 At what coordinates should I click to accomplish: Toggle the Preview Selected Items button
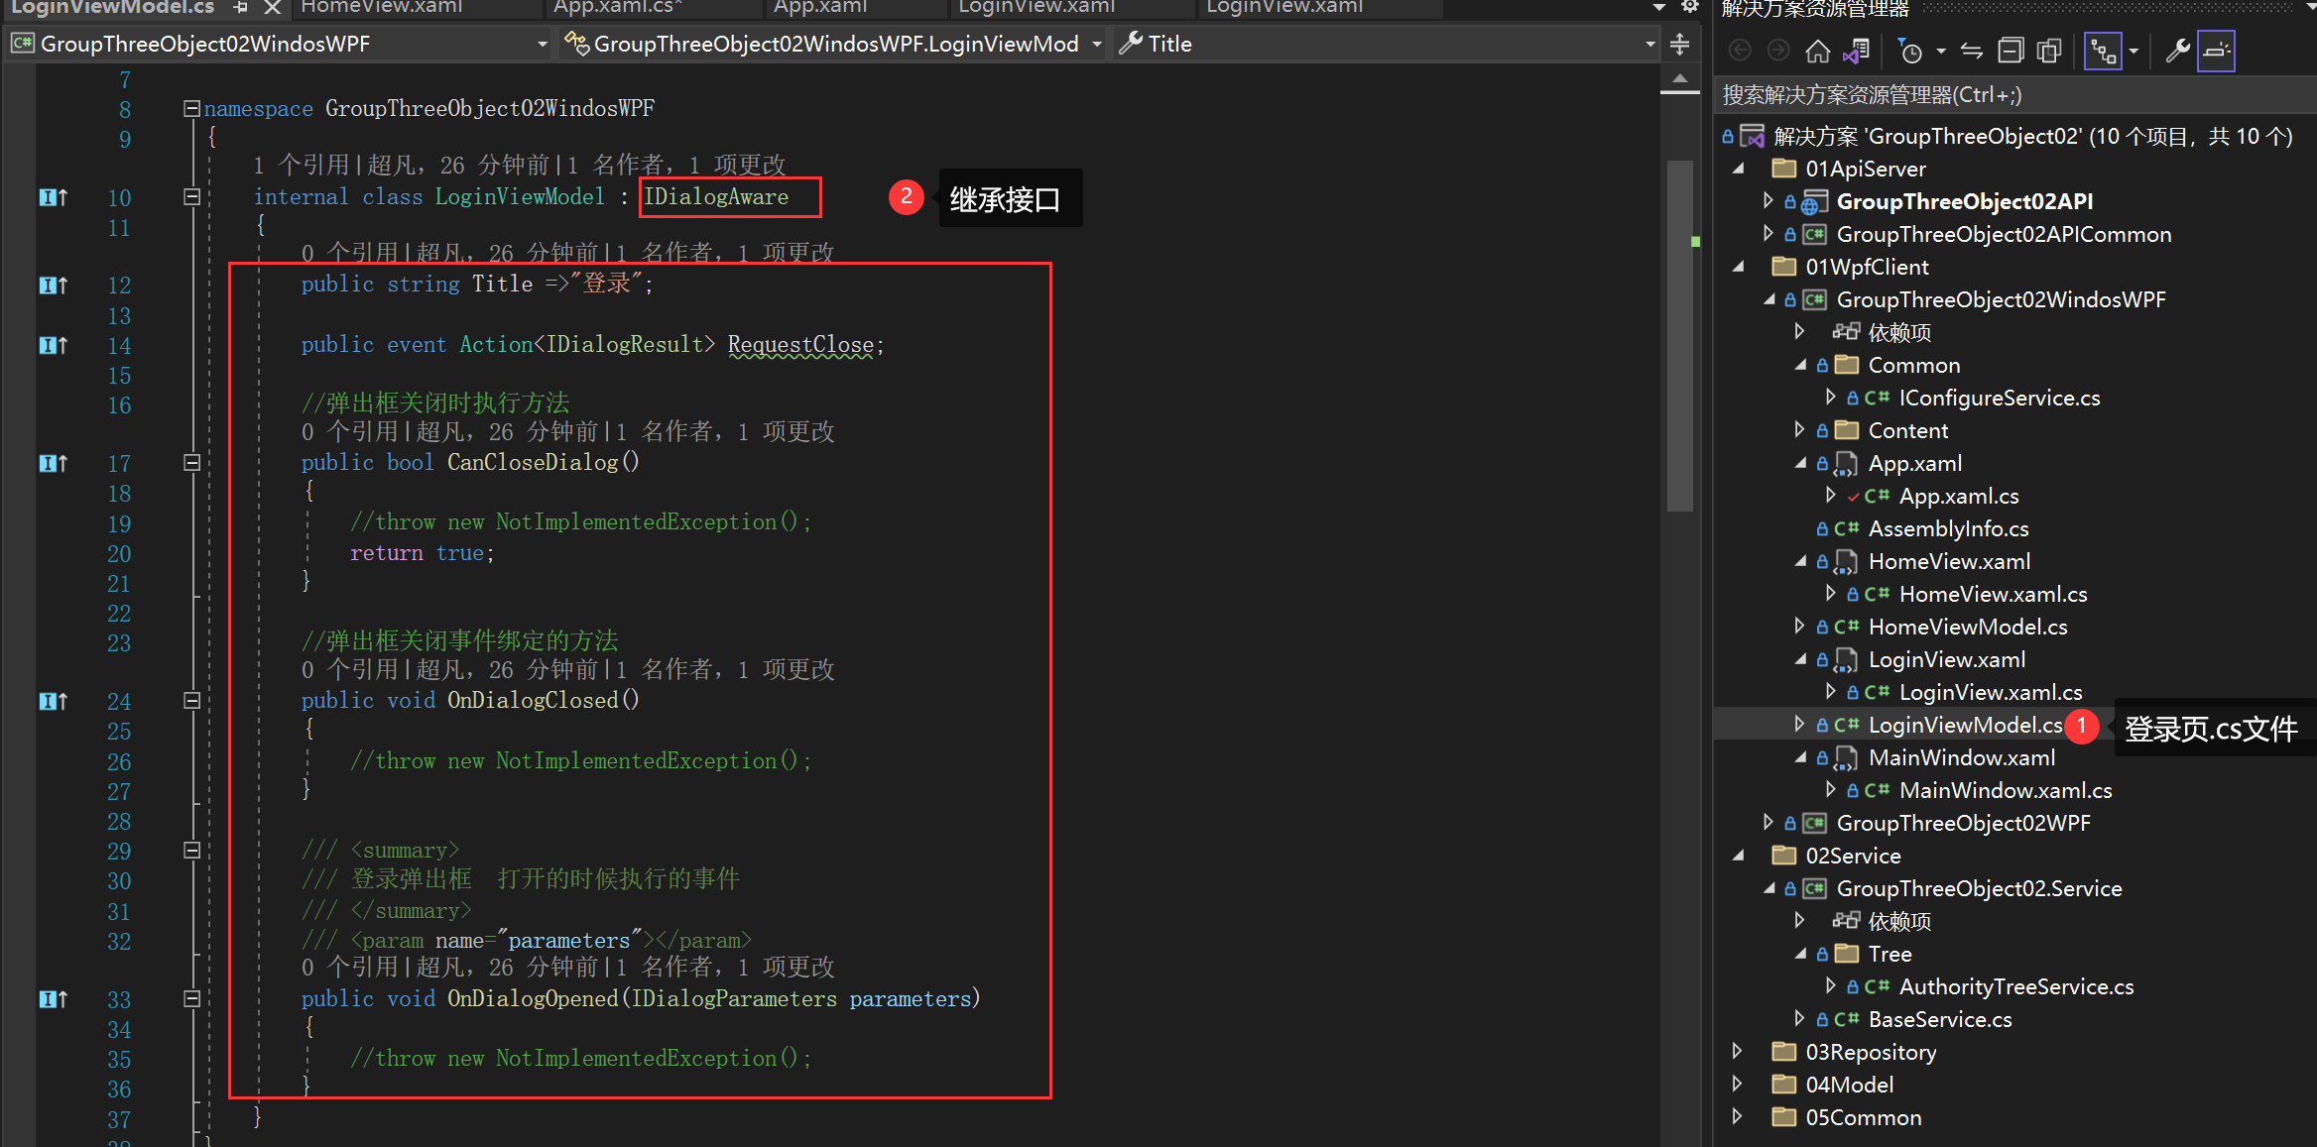tap(2216, 51)
